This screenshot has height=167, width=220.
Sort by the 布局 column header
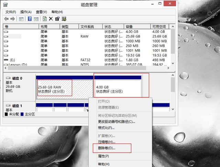point(49,27)
